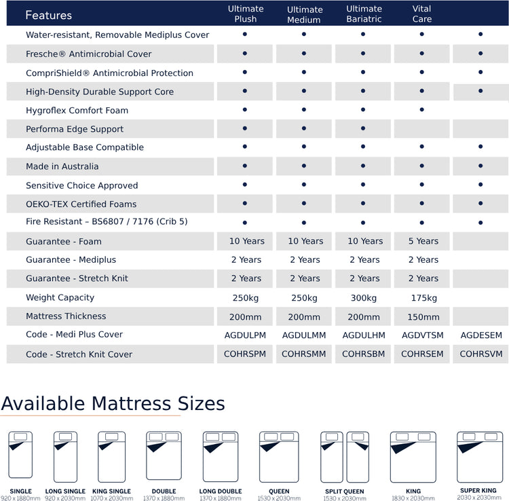Click the Vital Care column header
Viewport: 509px width, 501px height.
[421, 14]
